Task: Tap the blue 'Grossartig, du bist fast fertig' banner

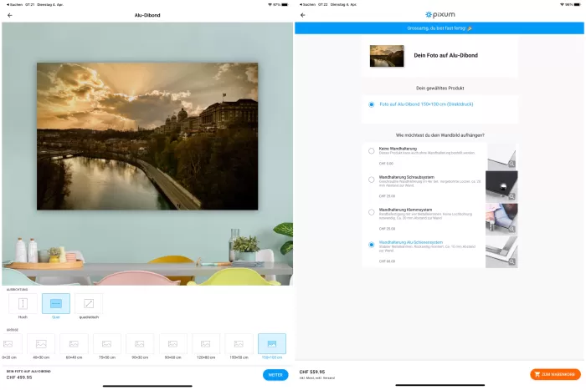Action: pyautogui.click(x=439, y=28)
